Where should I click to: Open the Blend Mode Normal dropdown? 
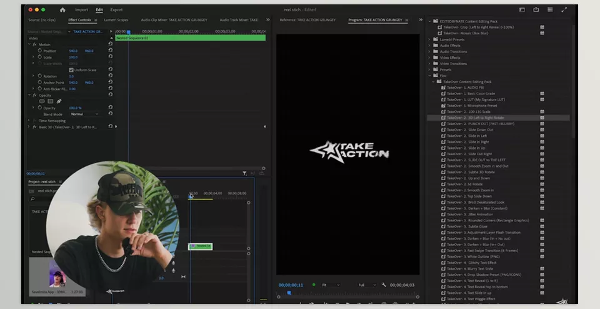point(84,114)
